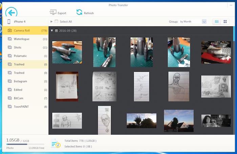This screenshot has height=154, width=237.
Task: Click the info document icon near Total Items
Action: 56,144
